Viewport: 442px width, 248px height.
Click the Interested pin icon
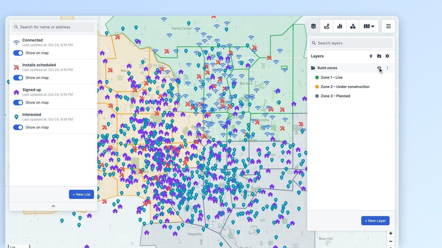point(16,117)
